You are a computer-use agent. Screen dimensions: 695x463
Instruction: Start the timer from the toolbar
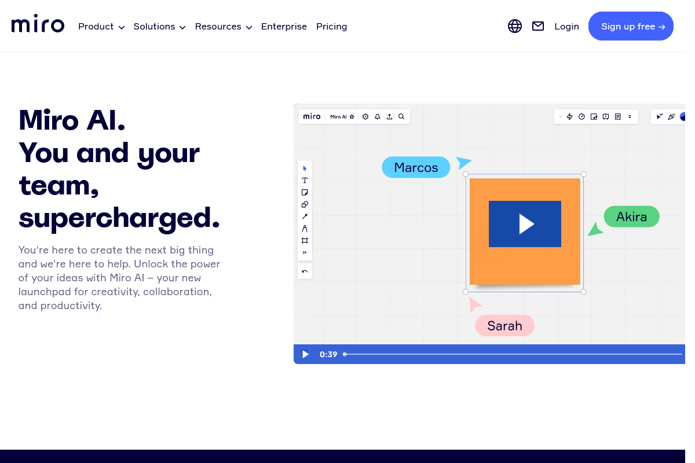[582, 116]
